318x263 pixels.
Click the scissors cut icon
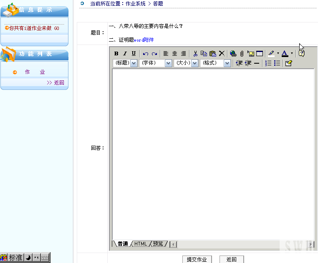[195, 54]
